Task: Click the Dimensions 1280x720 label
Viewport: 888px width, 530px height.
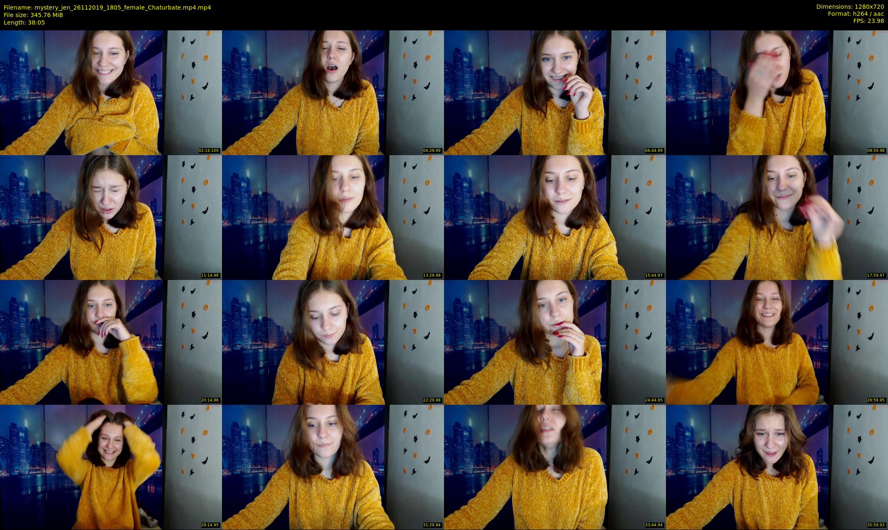Action: (x=850, y=7)
